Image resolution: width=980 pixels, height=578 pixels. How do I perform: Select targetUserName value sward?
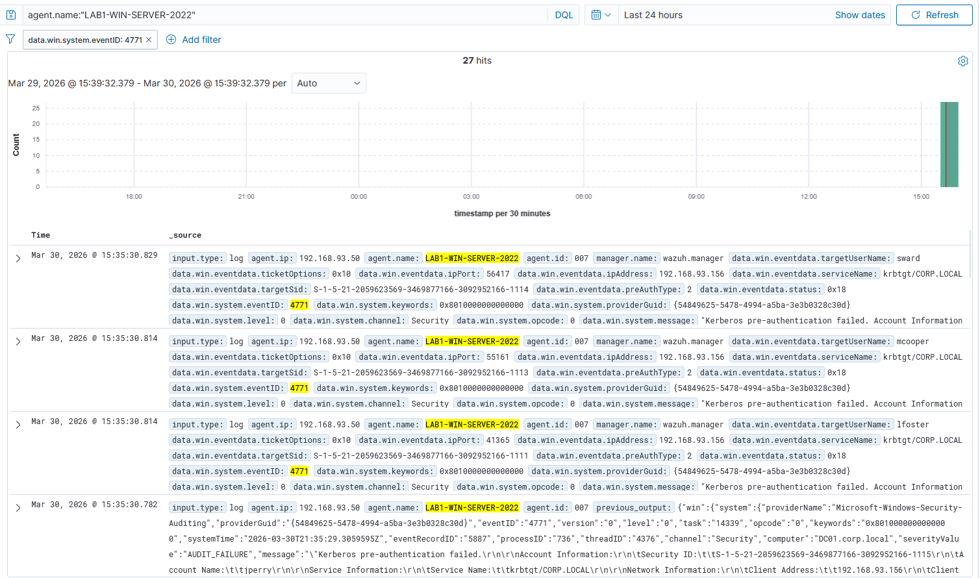[x=909, y=258]
